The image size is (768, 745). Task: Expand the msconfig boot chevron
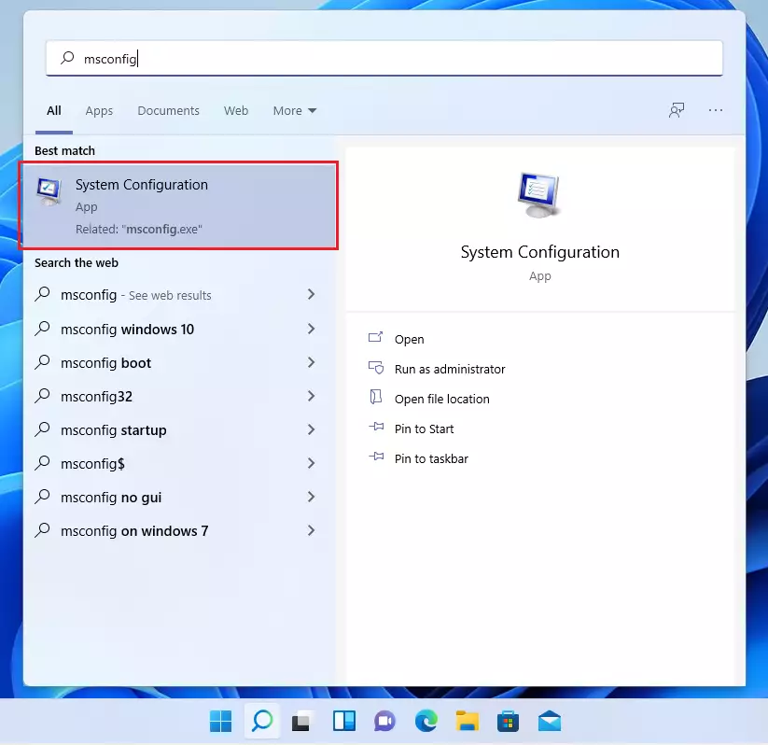[311, 362]
